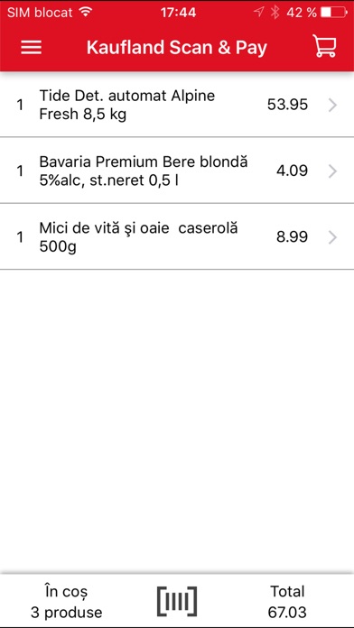Viewport: 354px width, 628px height.
Task: Select the Tide Det. automat Alpine Fresh row
Action: (177, 105)
